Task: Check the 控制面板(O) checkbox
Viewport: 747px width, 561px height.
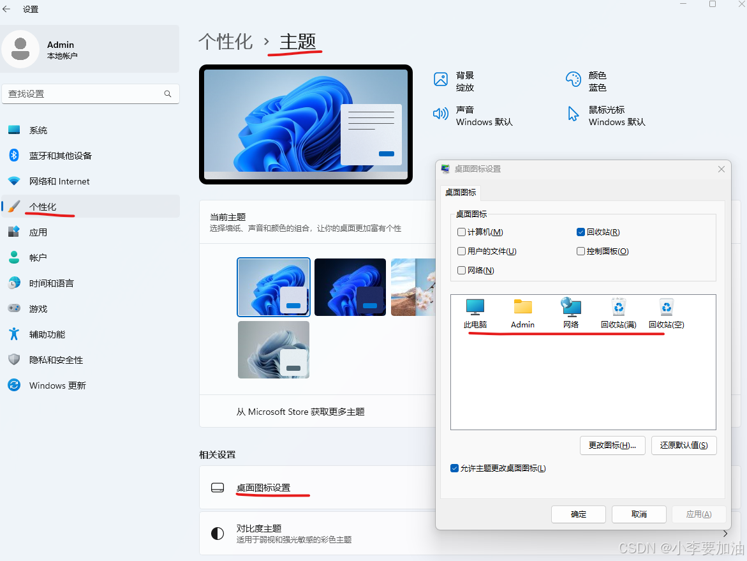Action: 581,251
